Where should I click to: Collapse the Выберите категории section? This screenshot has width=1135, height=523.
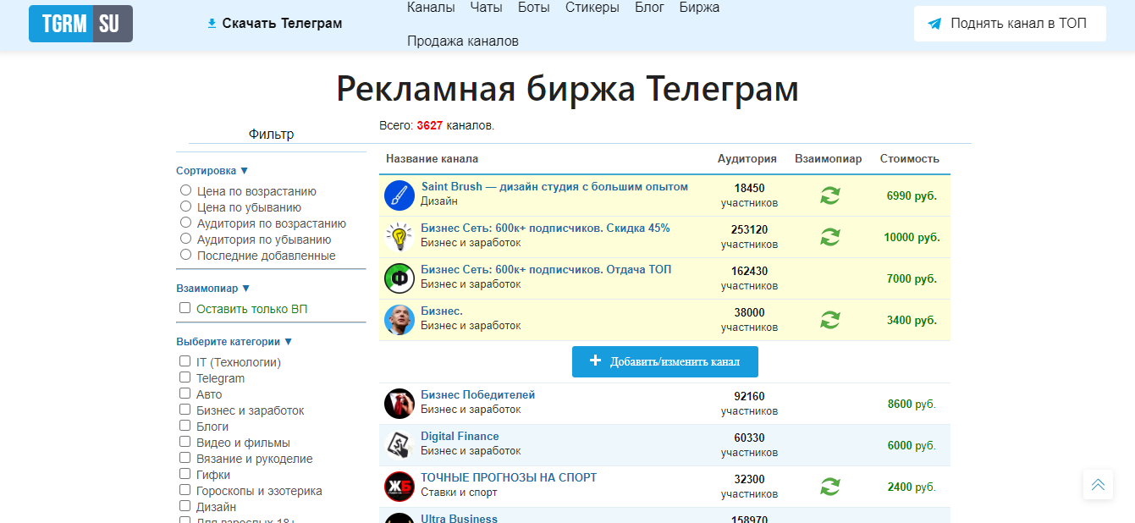234,342
